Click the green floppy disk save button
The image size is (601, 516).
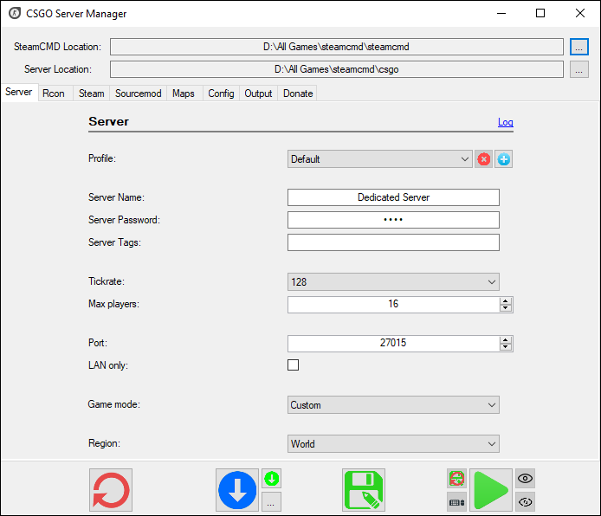[364, 490]
